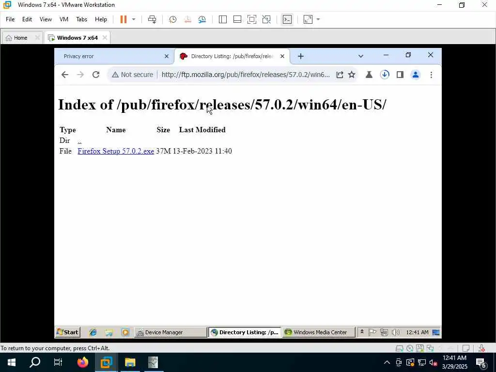Switch to Windows Media Center taskbar button

pos(319,332)
